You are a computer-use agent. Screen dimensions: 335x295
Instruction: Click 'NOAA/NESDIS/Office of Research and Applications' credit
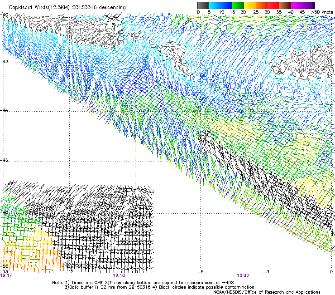coord(267,292)
